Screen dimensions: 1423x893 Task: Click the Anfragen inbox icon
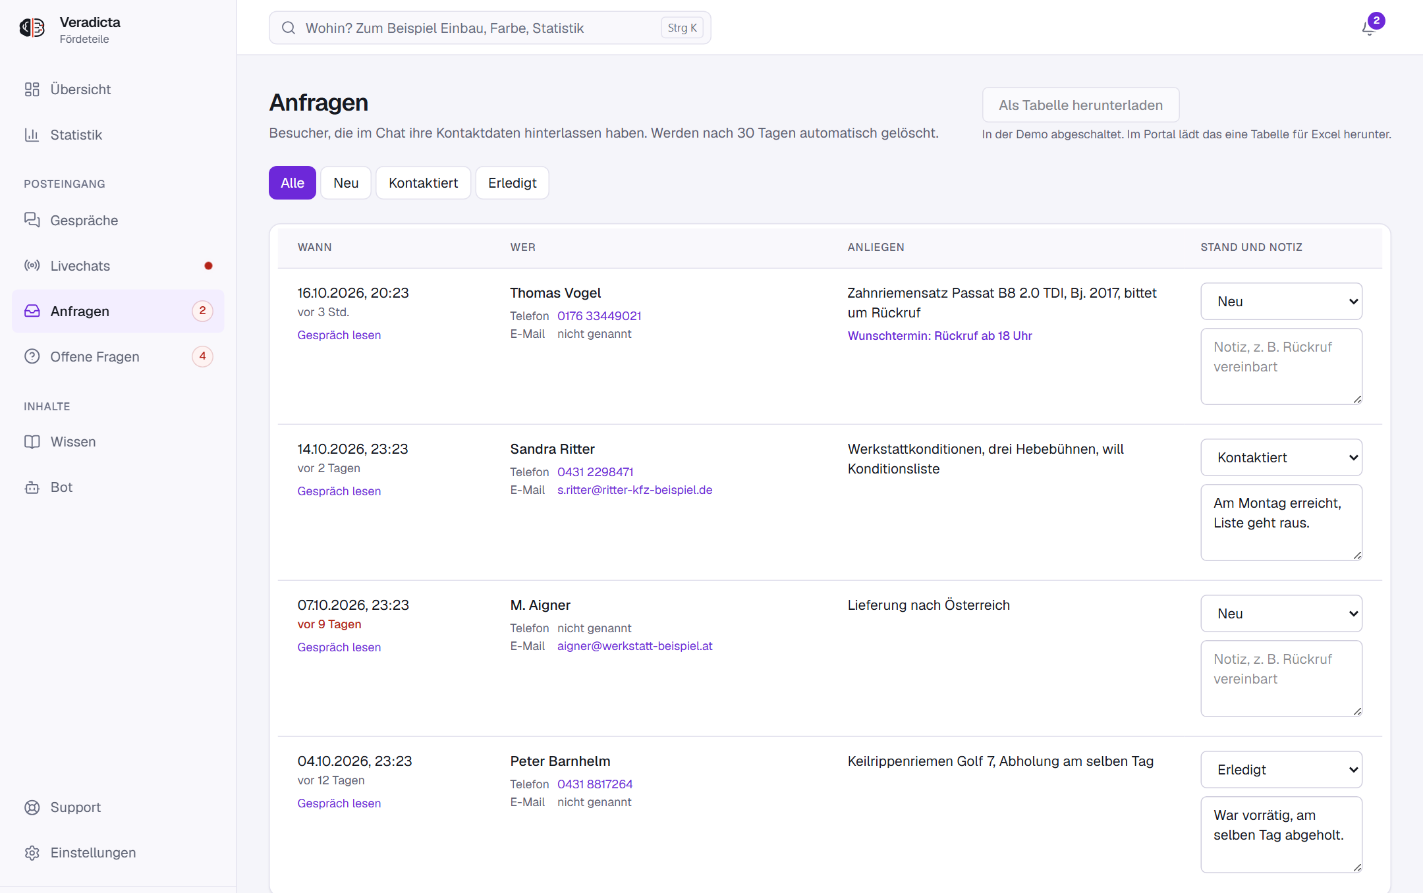point(32,311)
